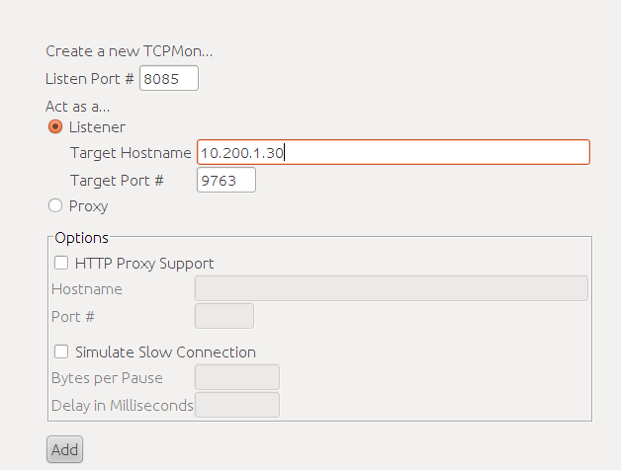Viewport: 621px width, 470px height.
Task: Click the Listen Port field showing 8085
Action: click(x=169, y=78)
